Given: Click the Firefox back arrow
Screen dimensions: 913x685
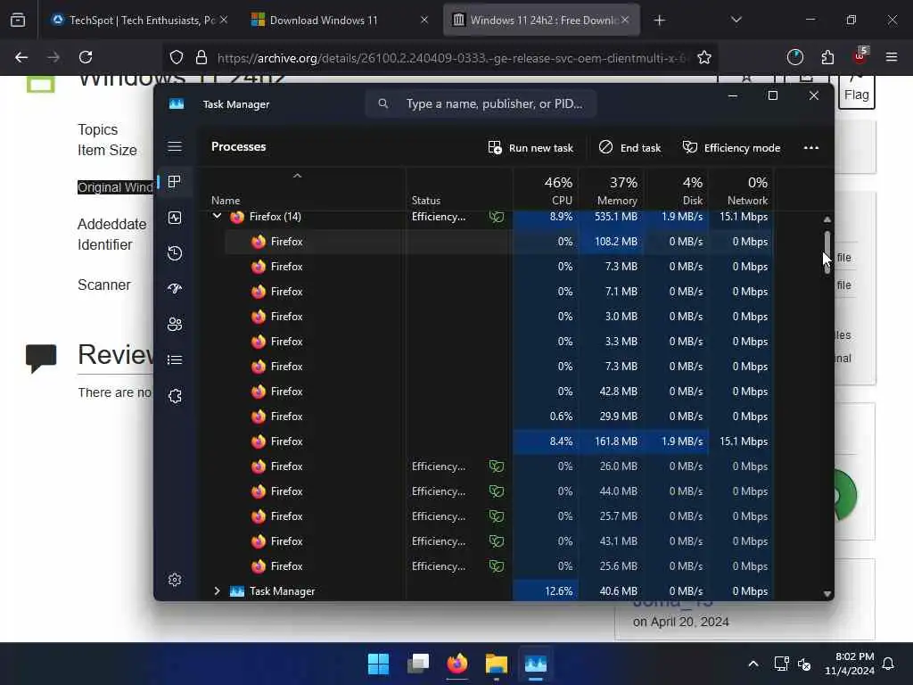Looking at the screenshot, I should pos(21,57).
